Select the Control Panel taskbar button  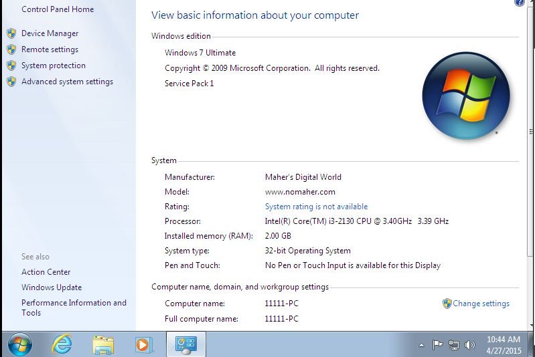186,344
